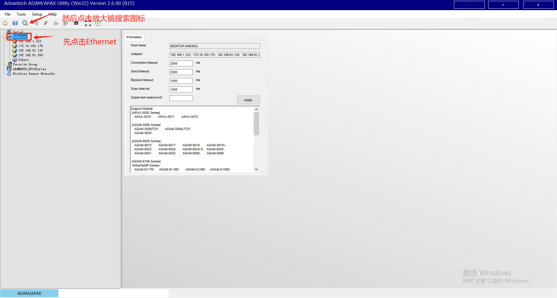
Task: Switch to the Information tab
Action: click(x=134, y=37)
